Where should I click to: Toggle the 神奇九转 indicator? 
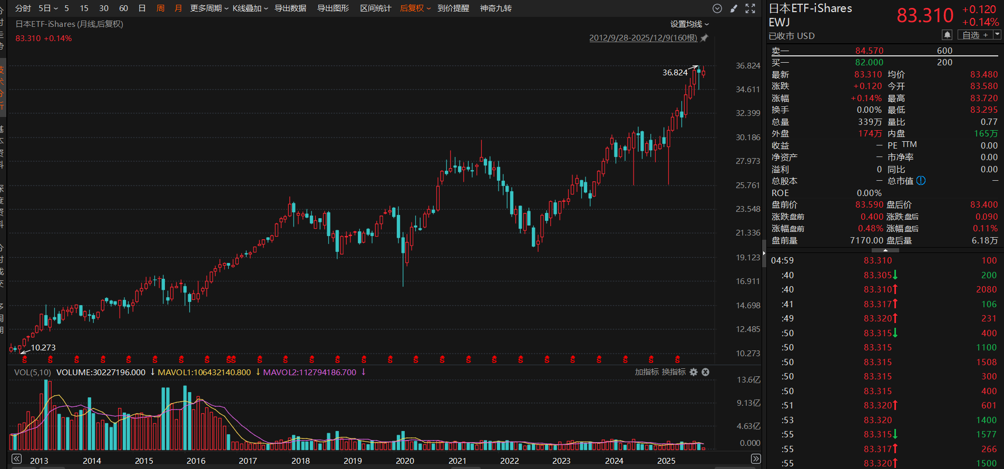[x=496, y=8]
